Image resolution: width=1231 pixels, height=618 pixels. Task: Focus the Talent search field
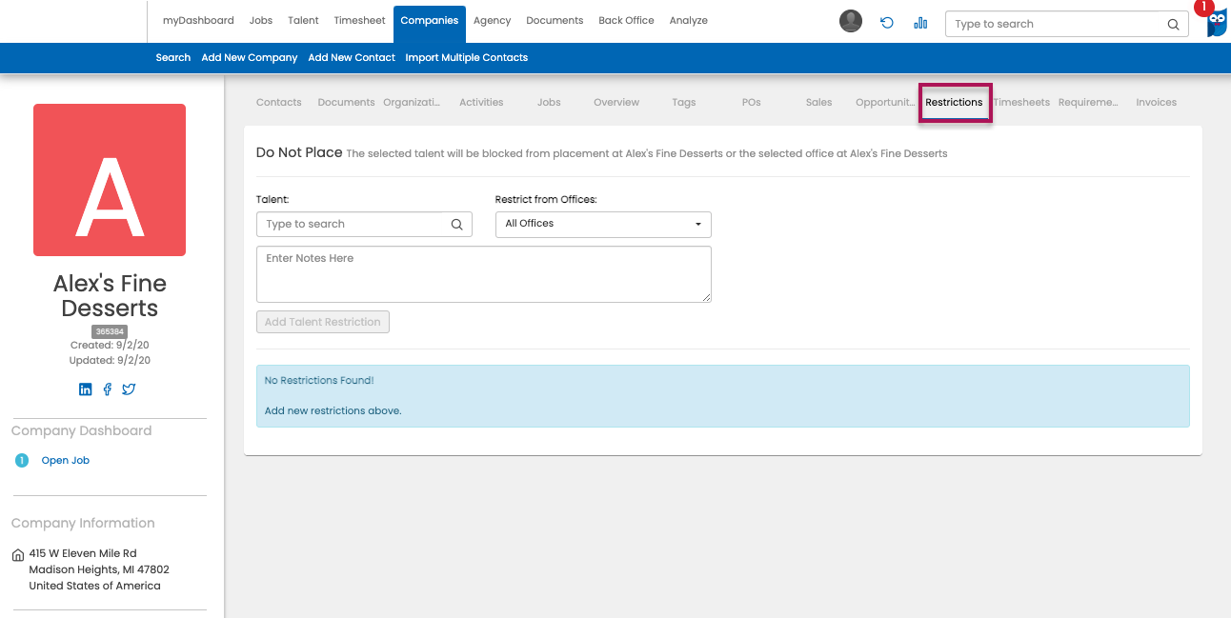coord(364,225)
